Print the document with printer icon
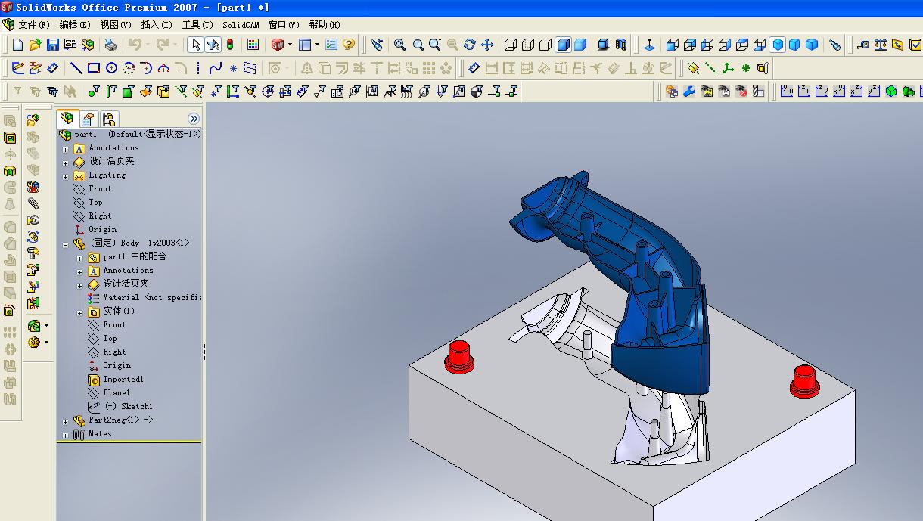Image resolution: width=923 pixels, height=521 pixels. tap(110, 45)
